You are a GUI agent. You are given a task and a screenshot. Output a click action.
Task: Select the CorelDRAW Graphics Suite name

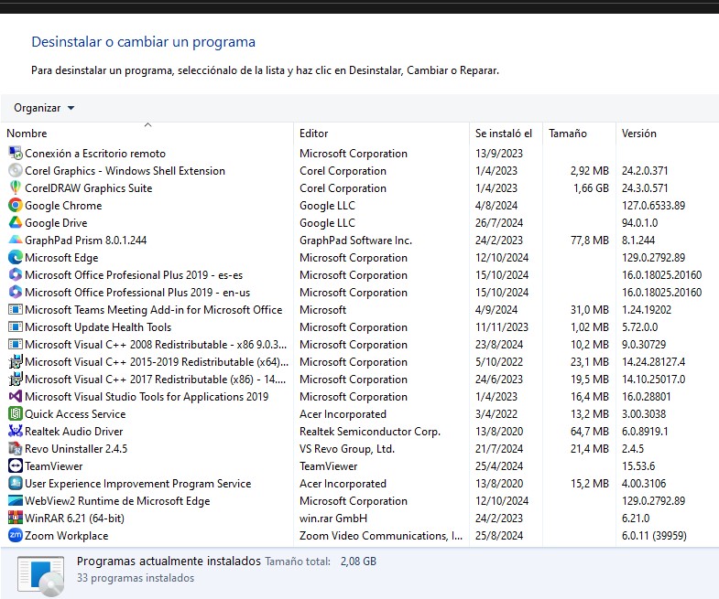pos(89,188)
